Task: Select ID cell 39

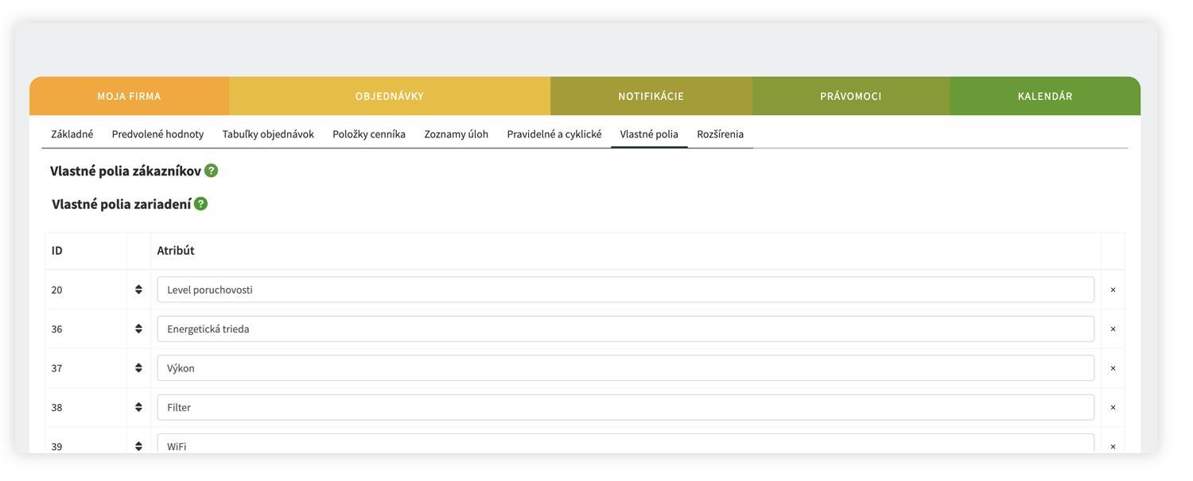Action: tap(86, 441)
